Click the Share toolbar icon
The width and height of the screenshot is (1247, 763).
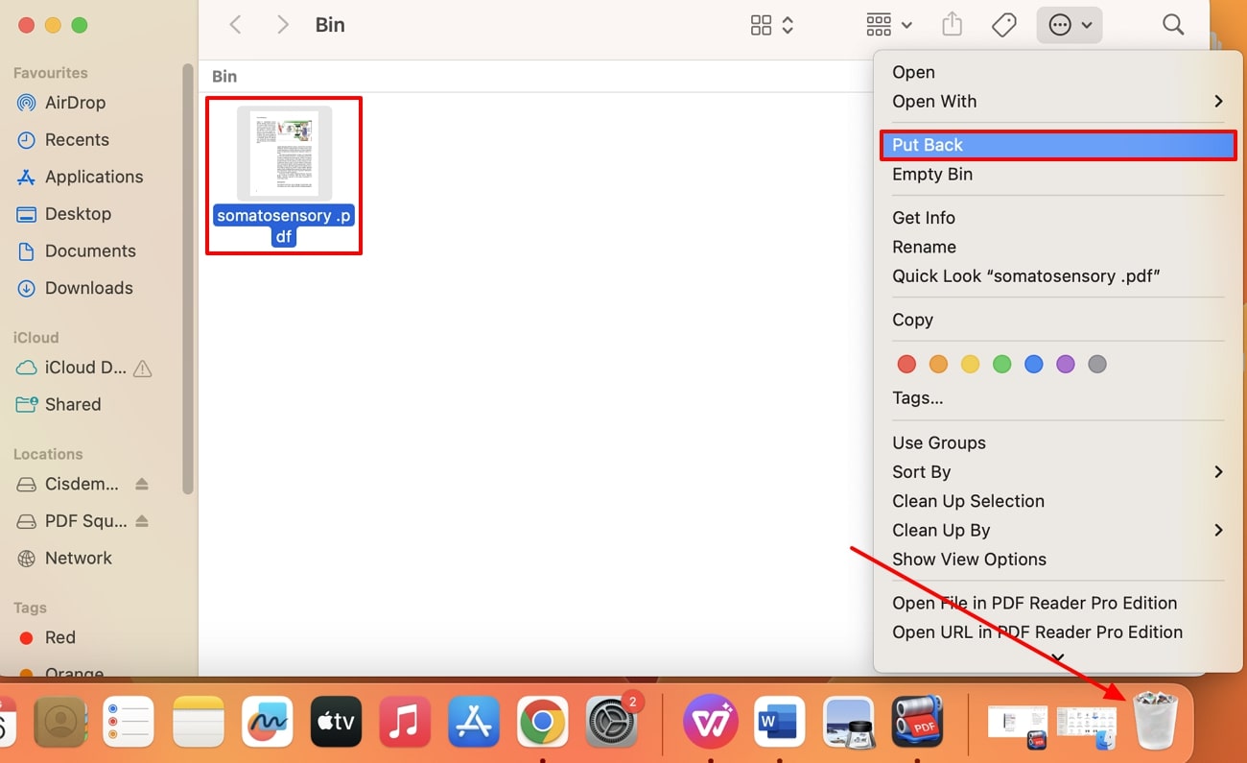point(952,25)
